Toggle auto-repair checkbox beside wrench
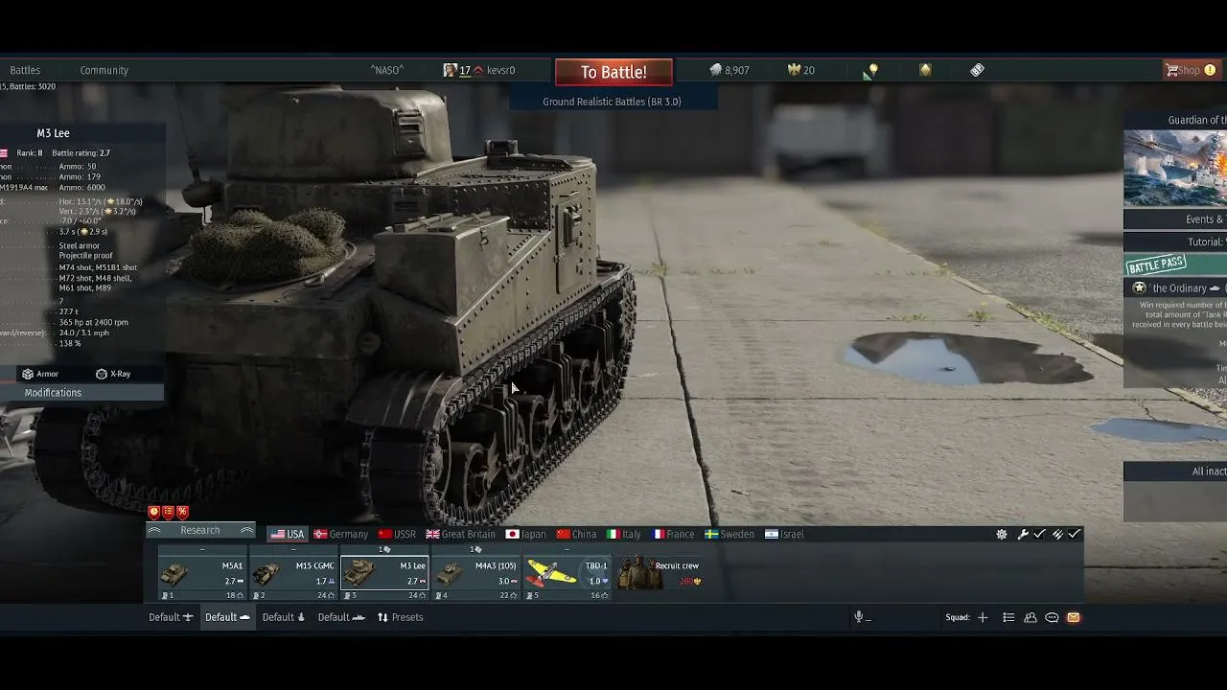Screen dimensions: 1227x690 tap(1039, 535)
